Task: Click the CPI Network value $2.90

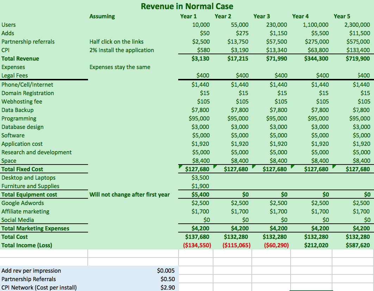Action: (x=167, y=287)
